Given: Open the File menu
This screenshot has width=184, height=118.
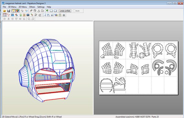Looking at the screenshot, I should click(4, 7).
